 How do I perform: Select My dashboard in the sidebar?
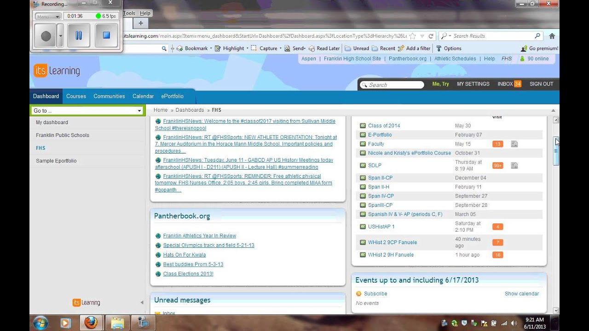coord(52,122)
